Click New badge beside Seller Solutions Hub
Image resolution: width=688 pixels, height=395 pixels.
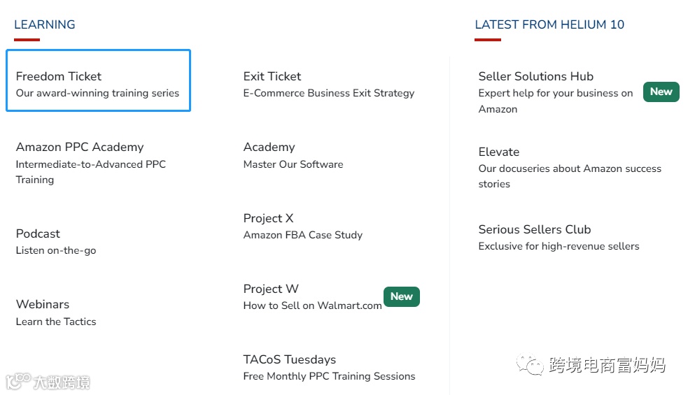(x=661, y=92)
